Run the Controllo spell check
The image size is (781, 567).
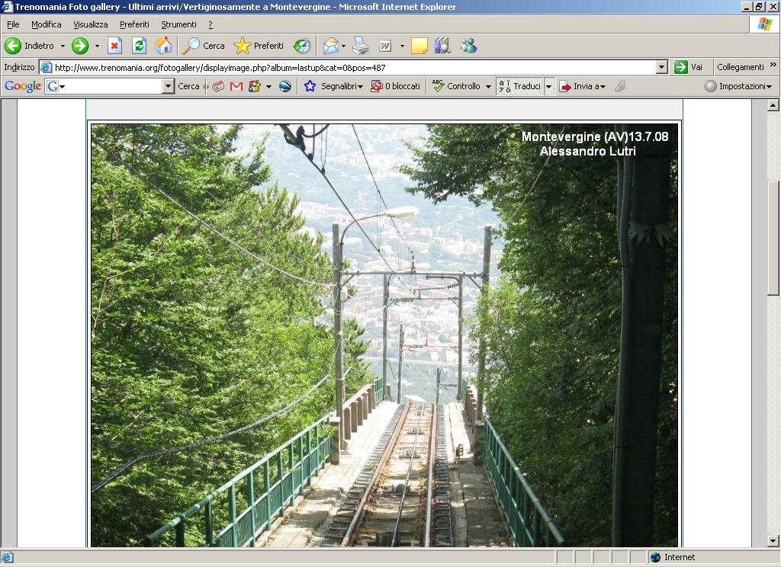(458, 86)
